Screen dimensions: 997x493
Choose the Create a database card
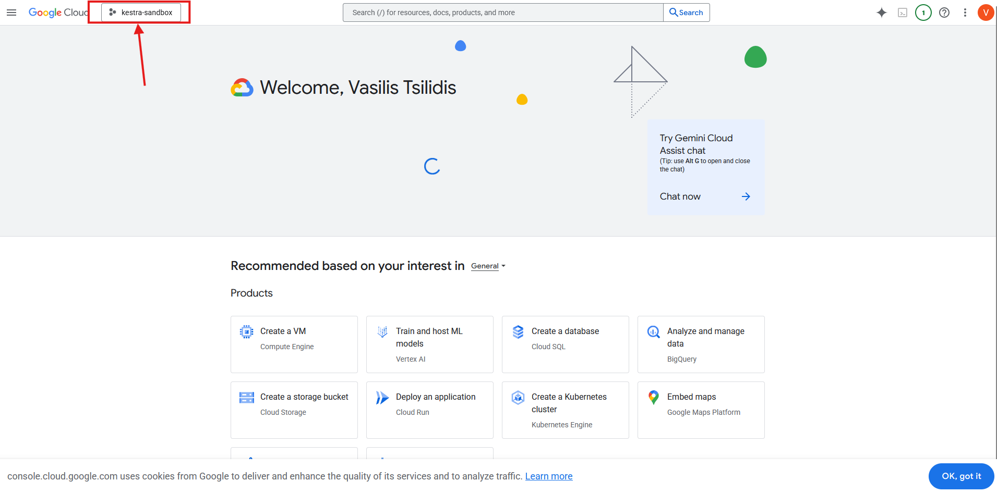(566, 344)
